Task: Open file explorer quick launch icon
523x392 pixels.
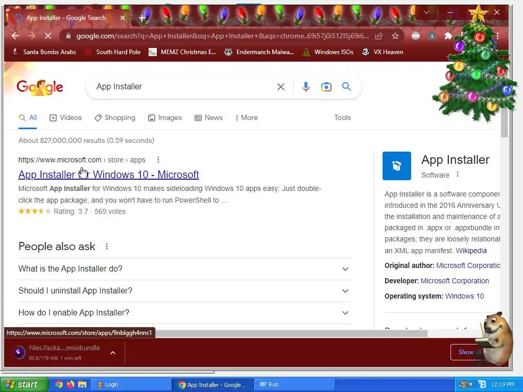Action: coord(82,384)
